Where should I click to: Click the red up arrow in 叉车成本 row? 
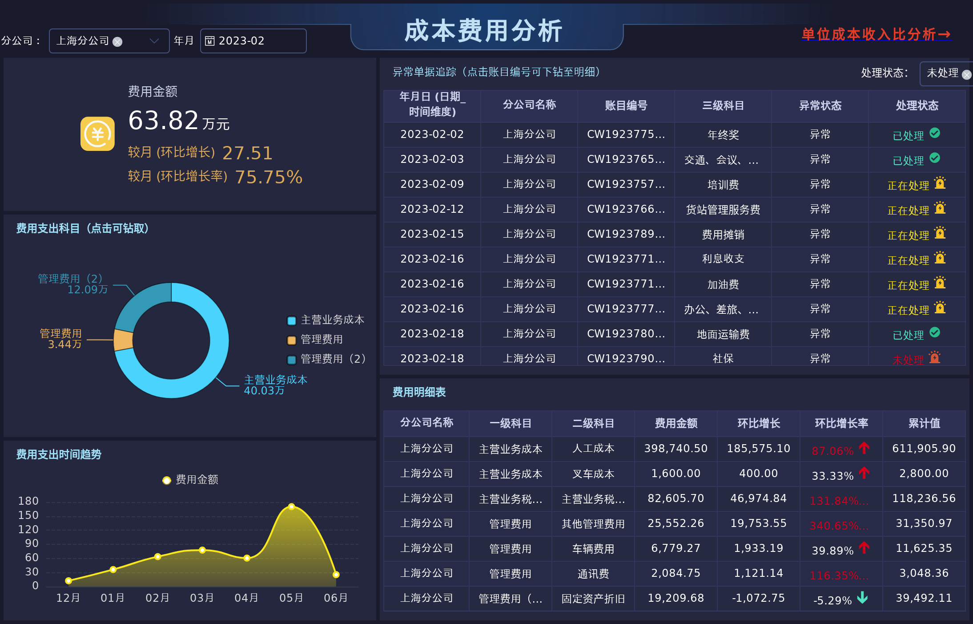[864, 473]
